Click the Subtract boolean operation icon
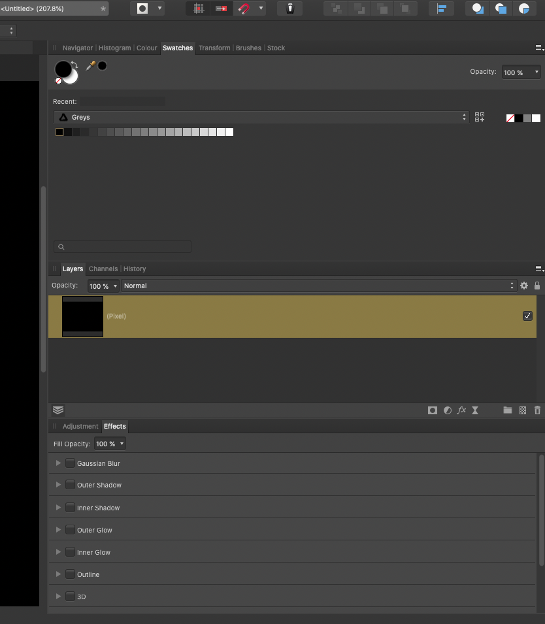 coord(501,8)
